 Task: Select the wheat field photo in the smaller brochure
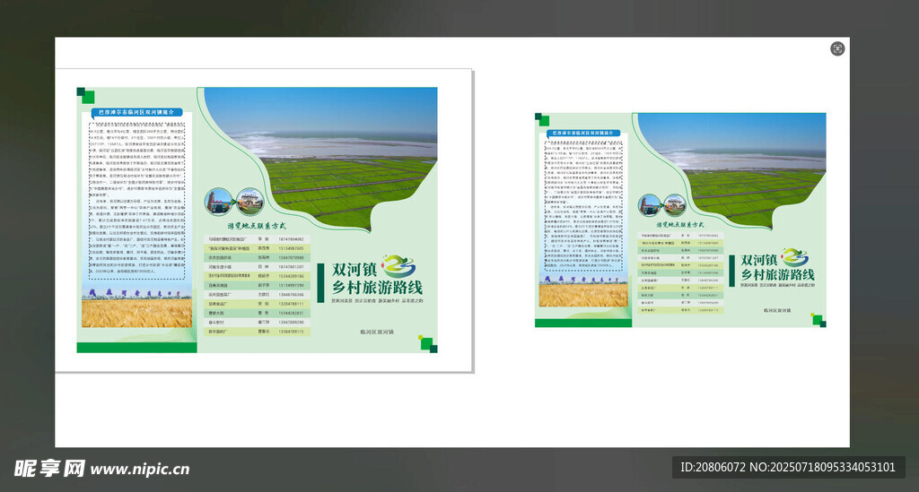pos(582,294)
